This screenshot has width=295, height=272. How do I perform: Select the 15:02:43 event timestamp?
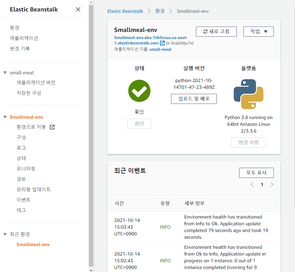pyautogui.click(x=127, y=261)
